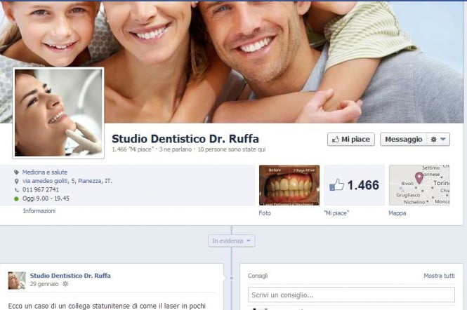Send a message via Messaggio button
Screen dimensions: 467x310
coord(404,140)
